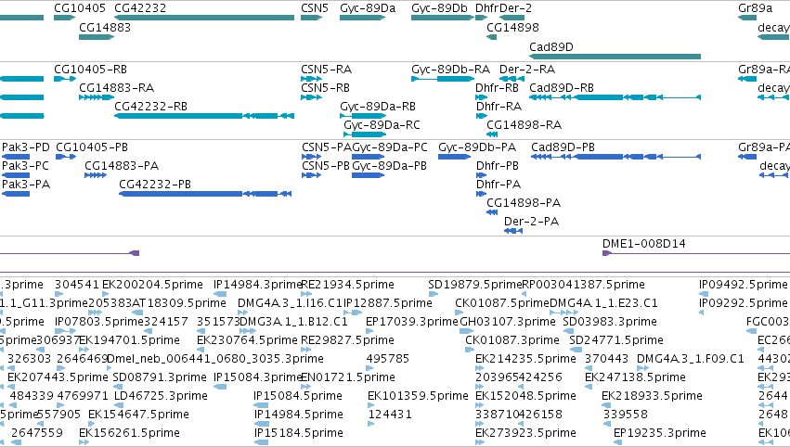Select the CG14883-RA transcript label
This screenshot has width=790, height=447.
[x=116, y=87]
